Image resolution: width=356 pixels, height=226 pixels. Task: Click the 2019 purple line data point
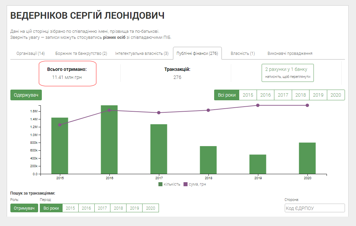(x=258, y=105)
